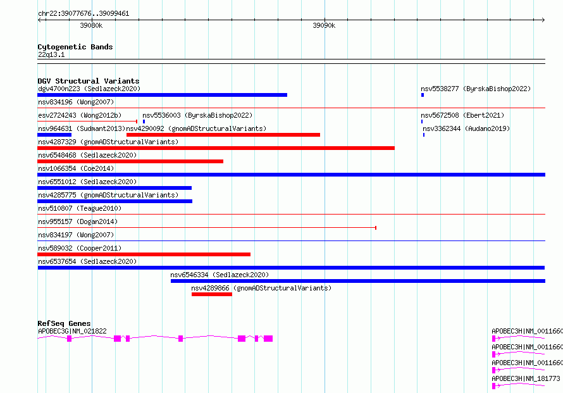The image size is (563, 393).
Task: Select the red nsv589032 bar
Action: point(144,254)
